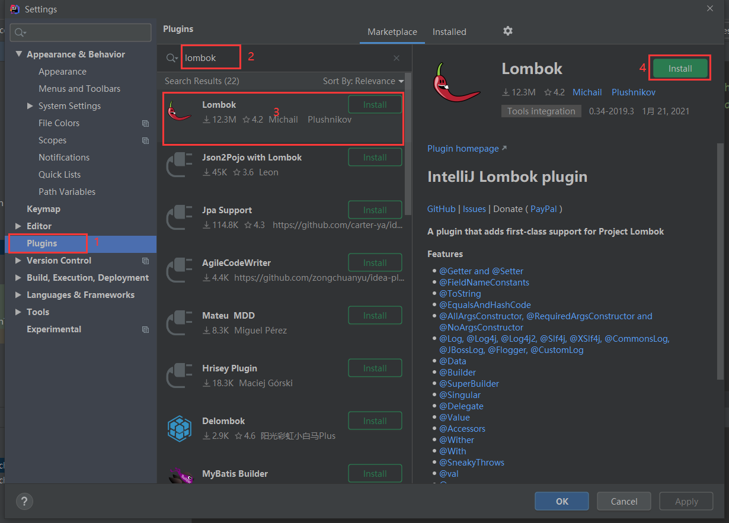This screenshot has width=729, height=523.
Task: Click the plugin search magnifier icon
Action: tap(171, 58)
